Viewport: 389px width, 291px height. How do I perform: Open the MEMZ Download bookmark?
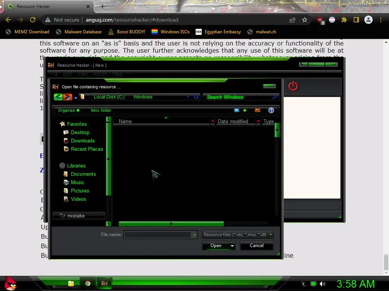point(27,32)
